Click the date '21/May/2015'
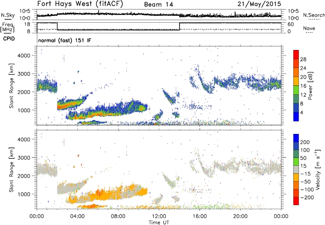325x225 pixels. (259, 4)
